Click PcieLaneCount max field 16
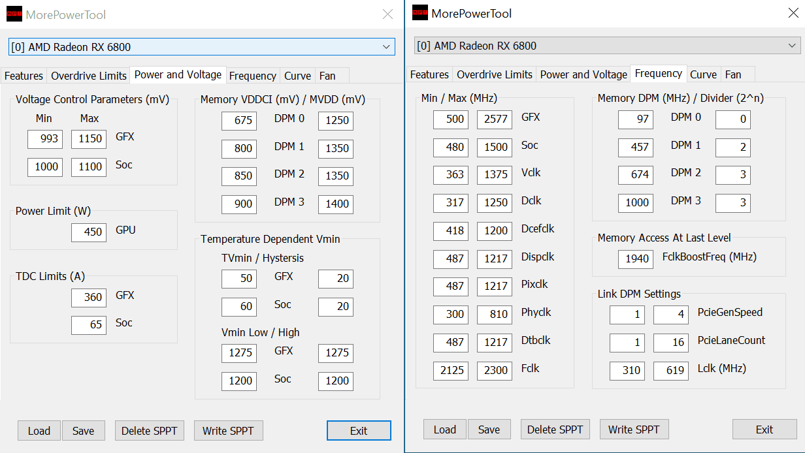This screenshot has height=453, width=805. coord(671,343)
